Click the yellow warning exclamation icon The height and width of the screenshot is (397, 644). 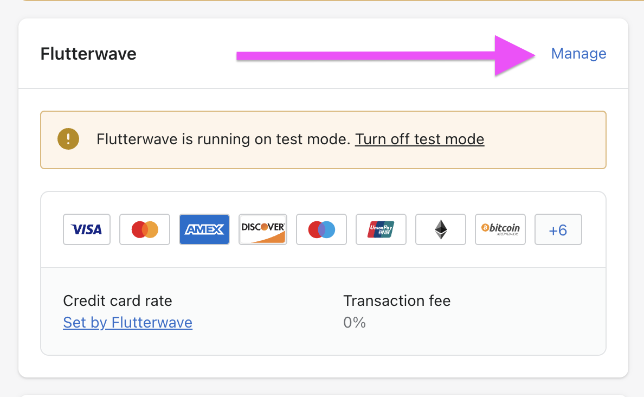(68, 139)
